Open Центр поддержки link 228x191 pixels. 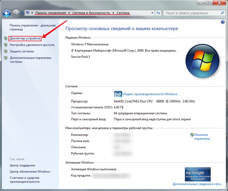(x=22, y=165)
